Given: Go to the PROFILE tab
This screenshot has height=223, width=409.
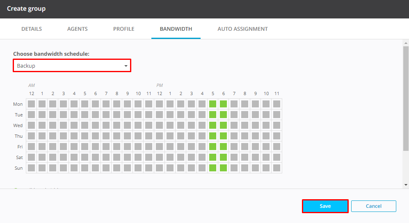Looking at the screenshot, I should pos(124,29).
